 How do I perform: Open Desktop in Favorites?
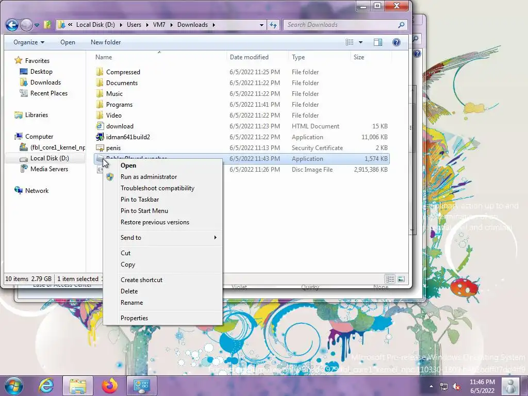tap(41, 71)
